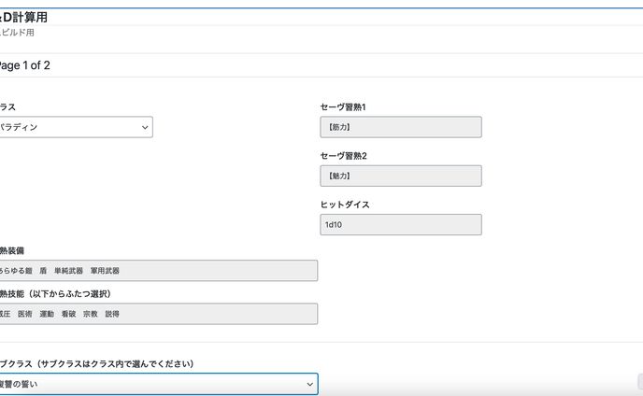Click the ヒットダイス field showing 1d10
The image size is (643, 396).
point(401,225)
